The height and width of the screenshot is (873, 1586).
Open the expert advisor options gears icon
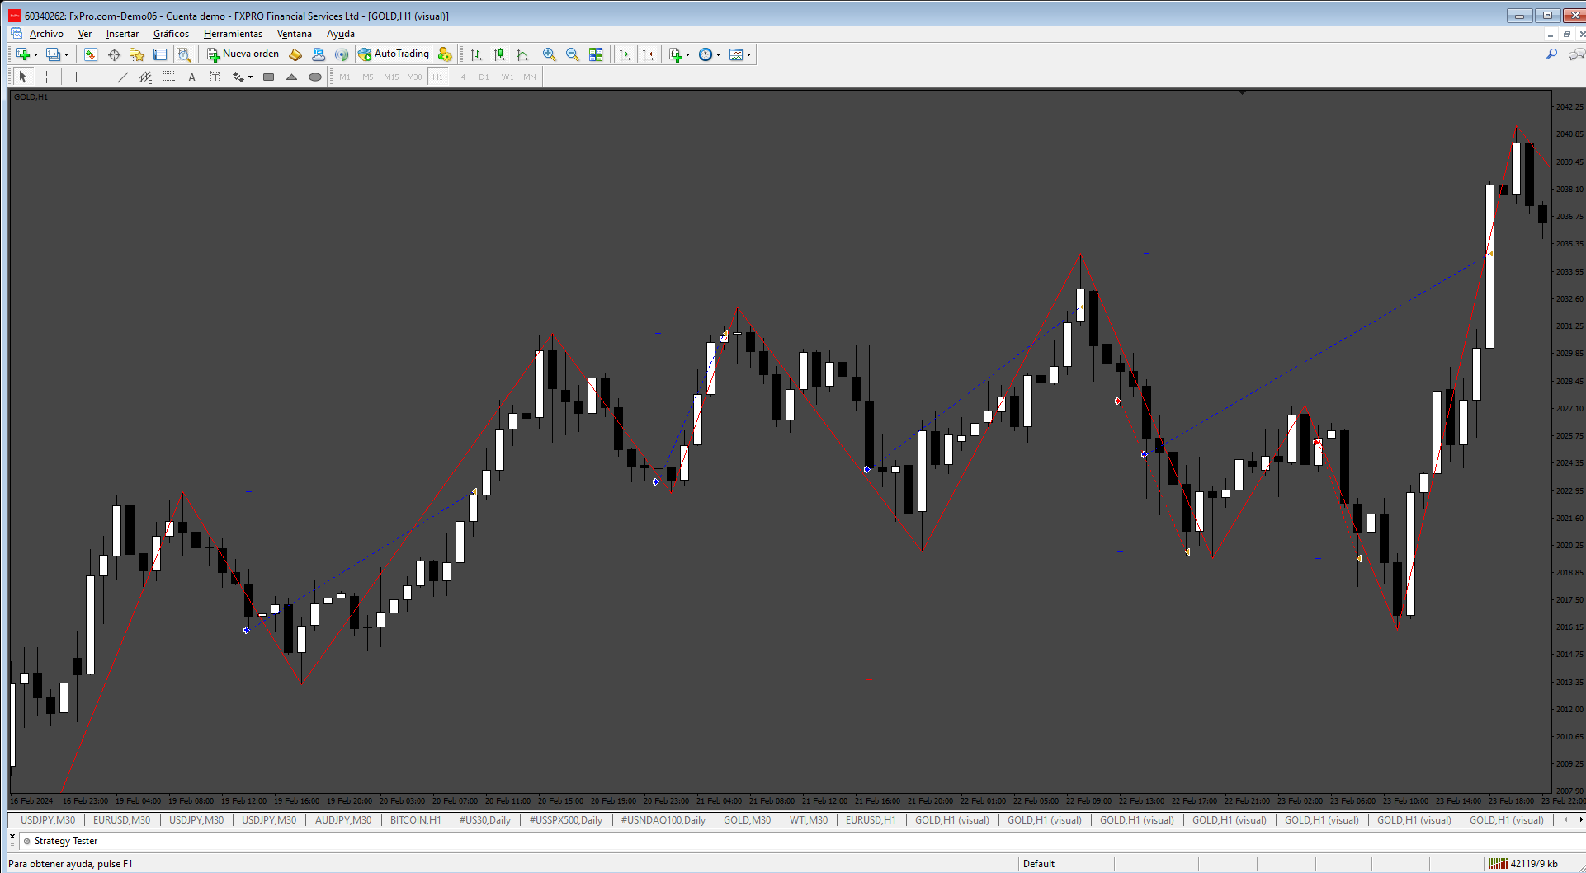[445, 54]
